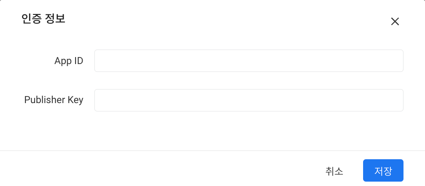The width and height of the screenshot is (425, 186).
Task: Select the first credential input box
Action: coord(249,61)
